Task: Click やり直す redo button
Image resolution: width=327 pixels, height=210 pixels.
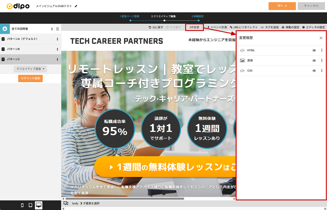Action: click(174, 27)
